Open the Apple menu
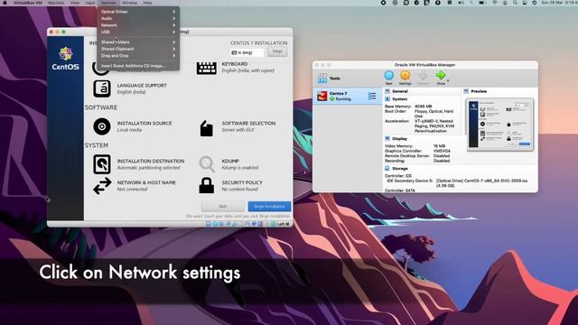The height and width of the screenshot is (325, 578). point(5,3)
